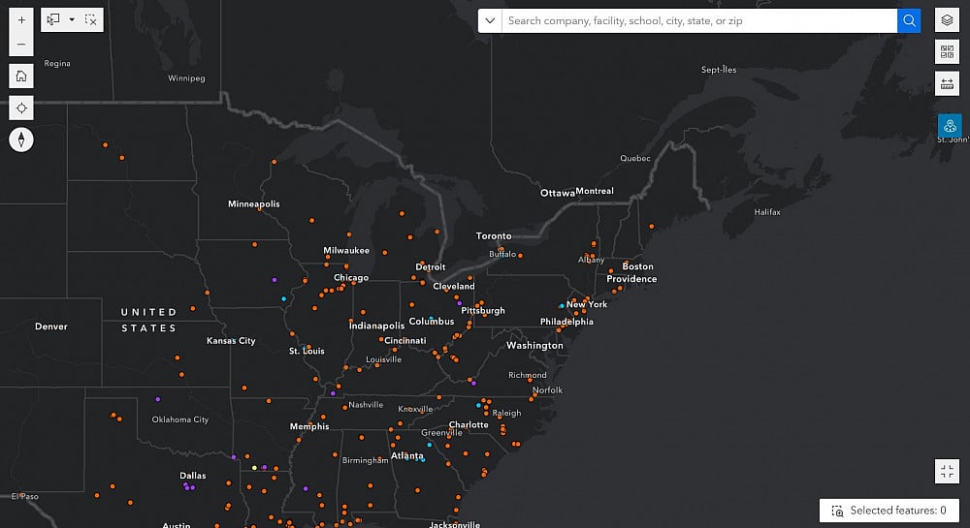
Task: Click the Boston map label
Action: [x=638, y=266]
